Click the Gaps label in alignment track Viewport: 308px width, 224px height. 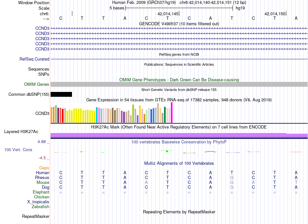click(44, 168)
